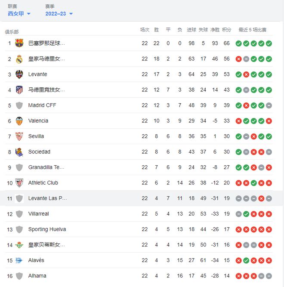Click the Barcelona club crest icon
284x287 pixels.
(19, 43)
